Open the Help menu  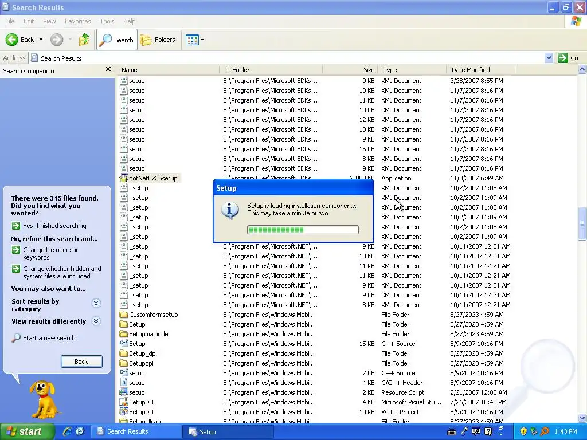[x=129, y=21]
